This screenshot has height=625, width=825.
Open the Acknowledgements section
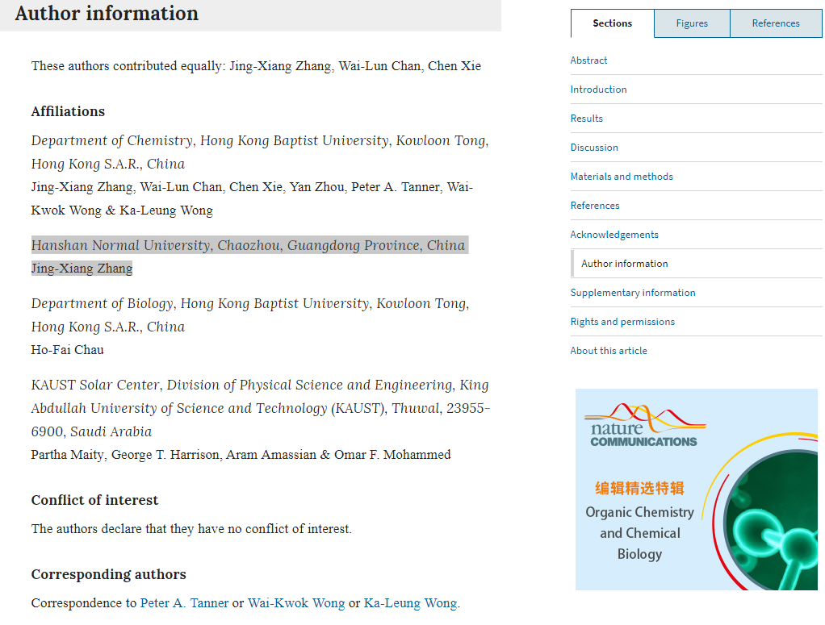pyautogui.click(x=614, y=235)
